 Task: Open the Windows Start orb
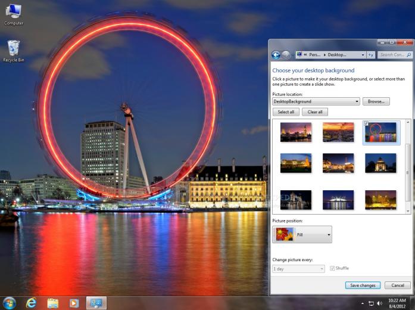10,303
